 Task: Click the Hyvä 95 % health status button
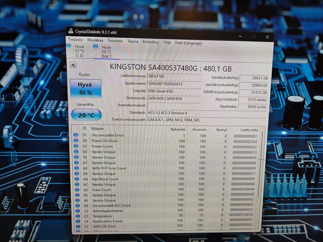[x=86, y=88]
